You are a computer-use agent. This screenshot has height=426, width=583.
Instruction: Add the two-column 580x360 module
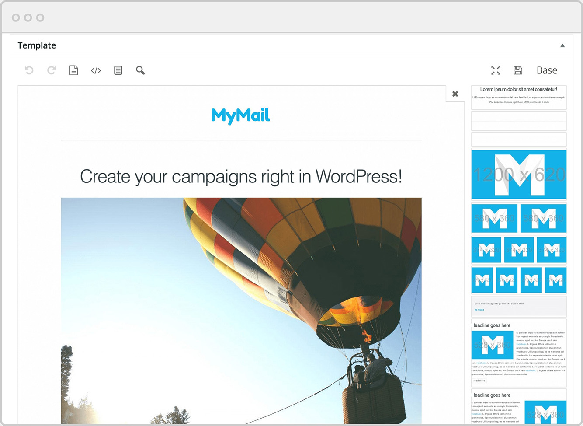(519, 218)
